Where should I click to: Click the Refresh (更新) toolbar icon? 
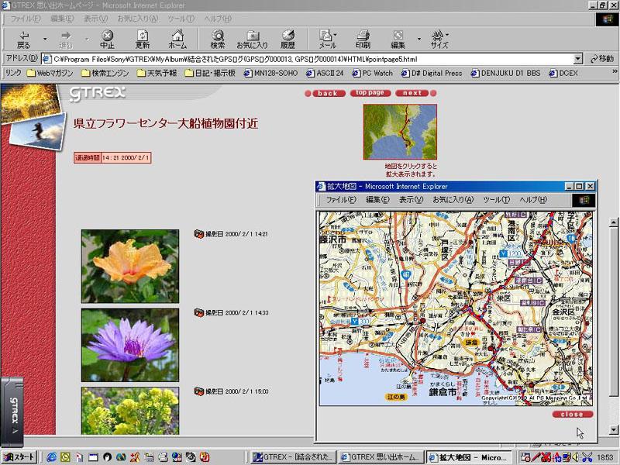143,39
